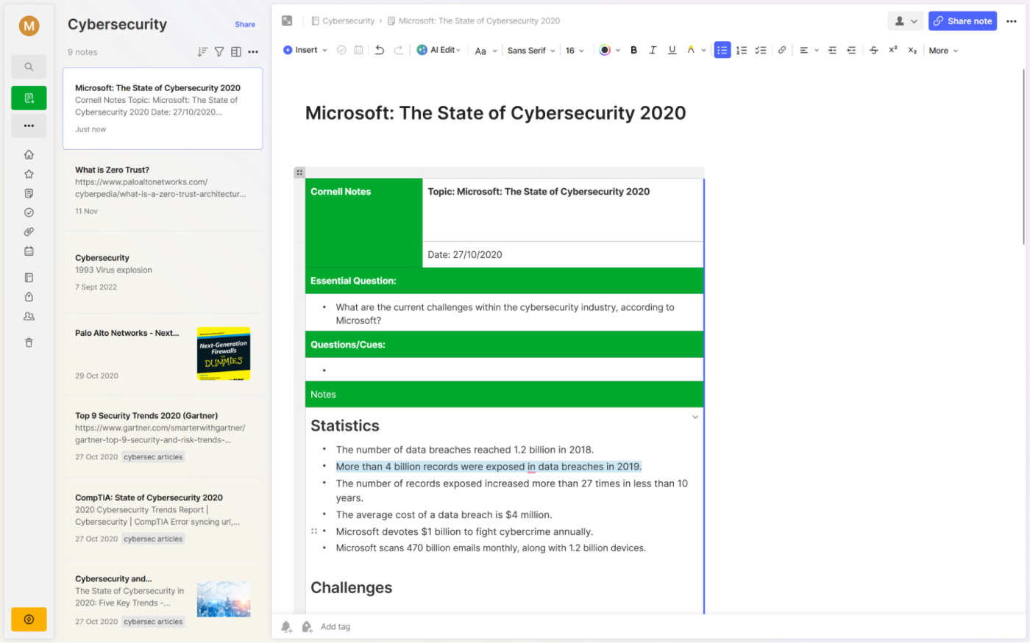1030x643 pixels.
Task: Open the Insert dropdown
Action: point(305,50)
